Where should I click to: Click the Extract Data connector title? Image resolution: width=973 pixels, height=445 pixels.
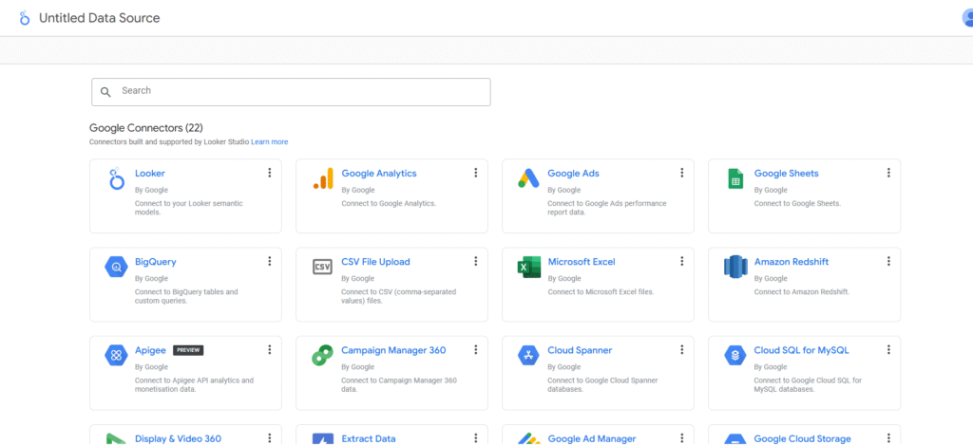click(369, 438)
